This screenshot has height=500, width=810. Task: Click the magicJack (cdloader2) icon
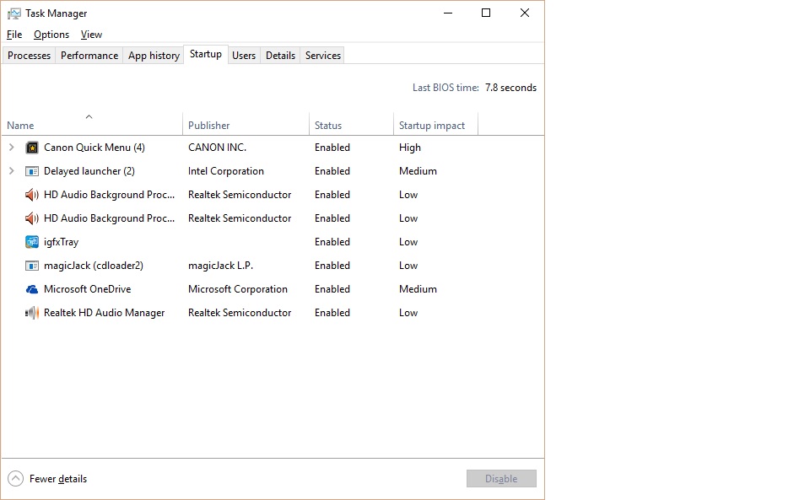click(x=32, y=266)
